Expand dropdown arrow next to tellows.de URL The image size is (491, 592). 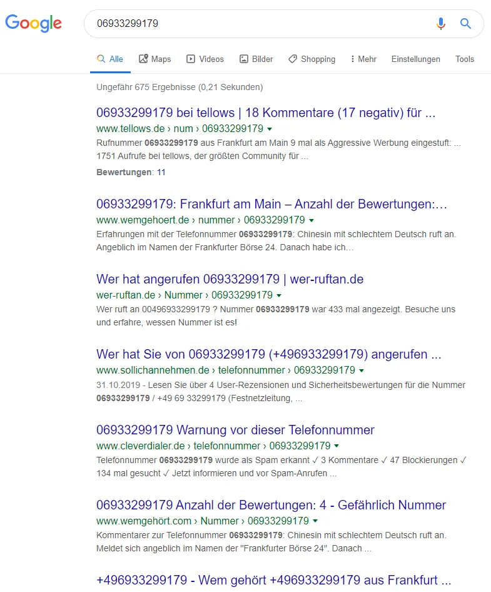tap(270, 129)
